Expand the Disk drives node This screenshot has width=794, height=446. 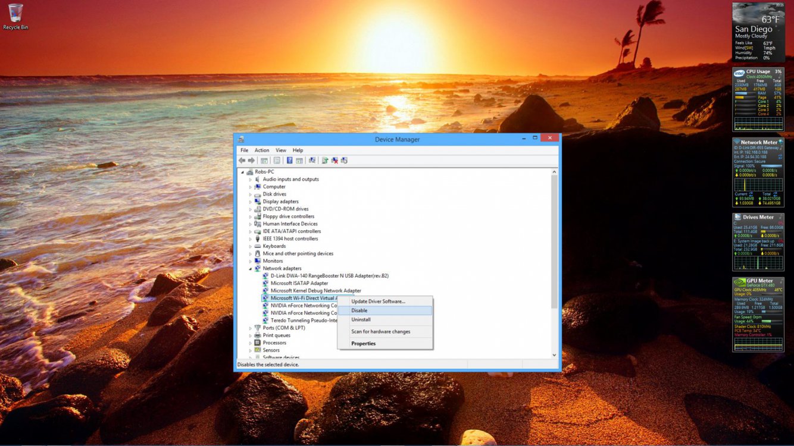coord(251,194)
